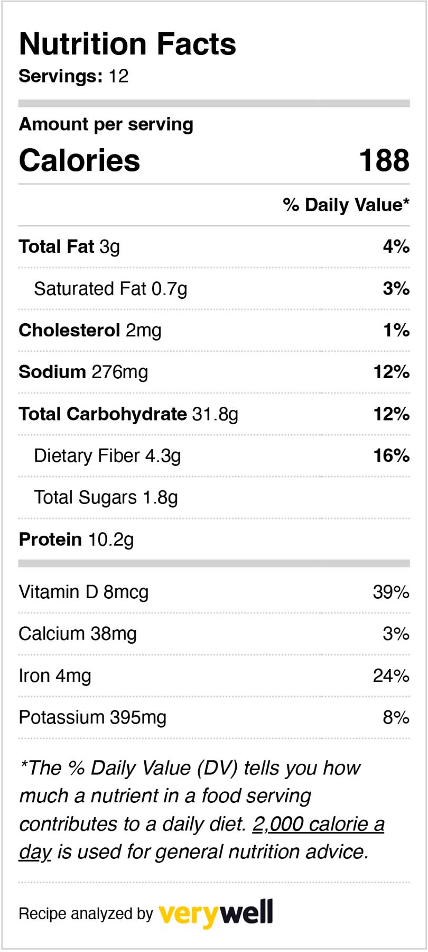Click Total Carbohydrate 31.8g label
428x952 pixels.
coord(128,414)
